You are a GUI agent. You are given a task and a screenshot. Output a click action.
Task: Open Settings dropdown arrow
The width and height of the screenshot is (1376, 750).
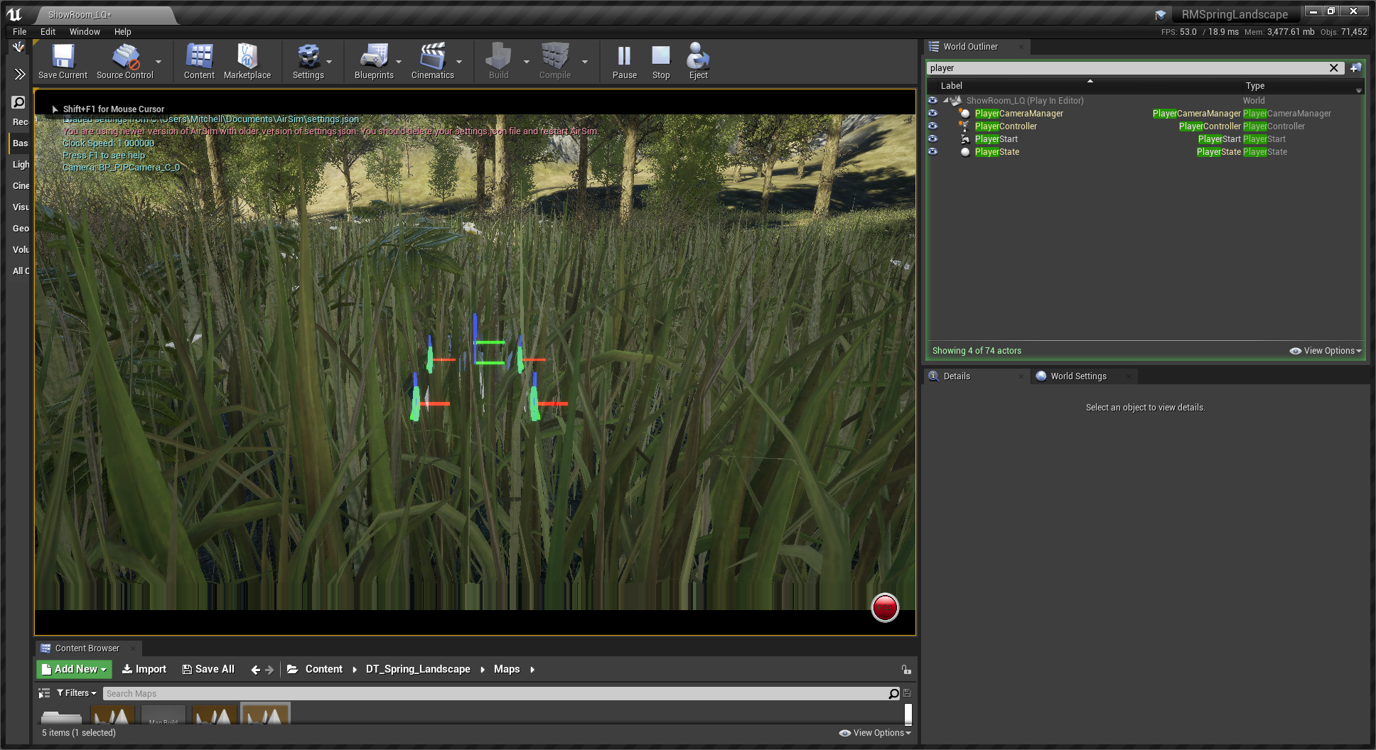pos(329,62)
